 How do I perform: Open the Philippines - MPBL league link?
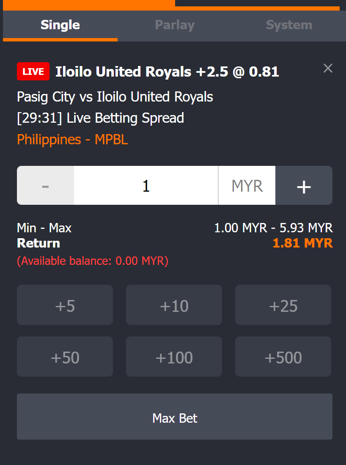pos(72,140)
